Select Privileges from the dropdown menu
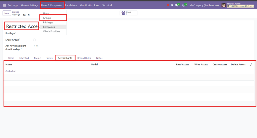The image size is (257, 138). click(48, 22)
